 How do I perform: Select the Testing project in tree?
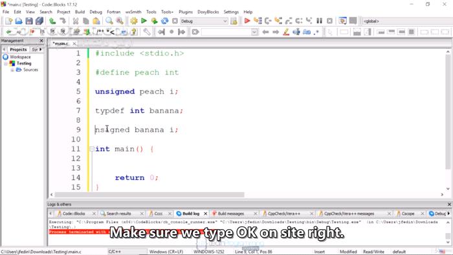point(24,63)
